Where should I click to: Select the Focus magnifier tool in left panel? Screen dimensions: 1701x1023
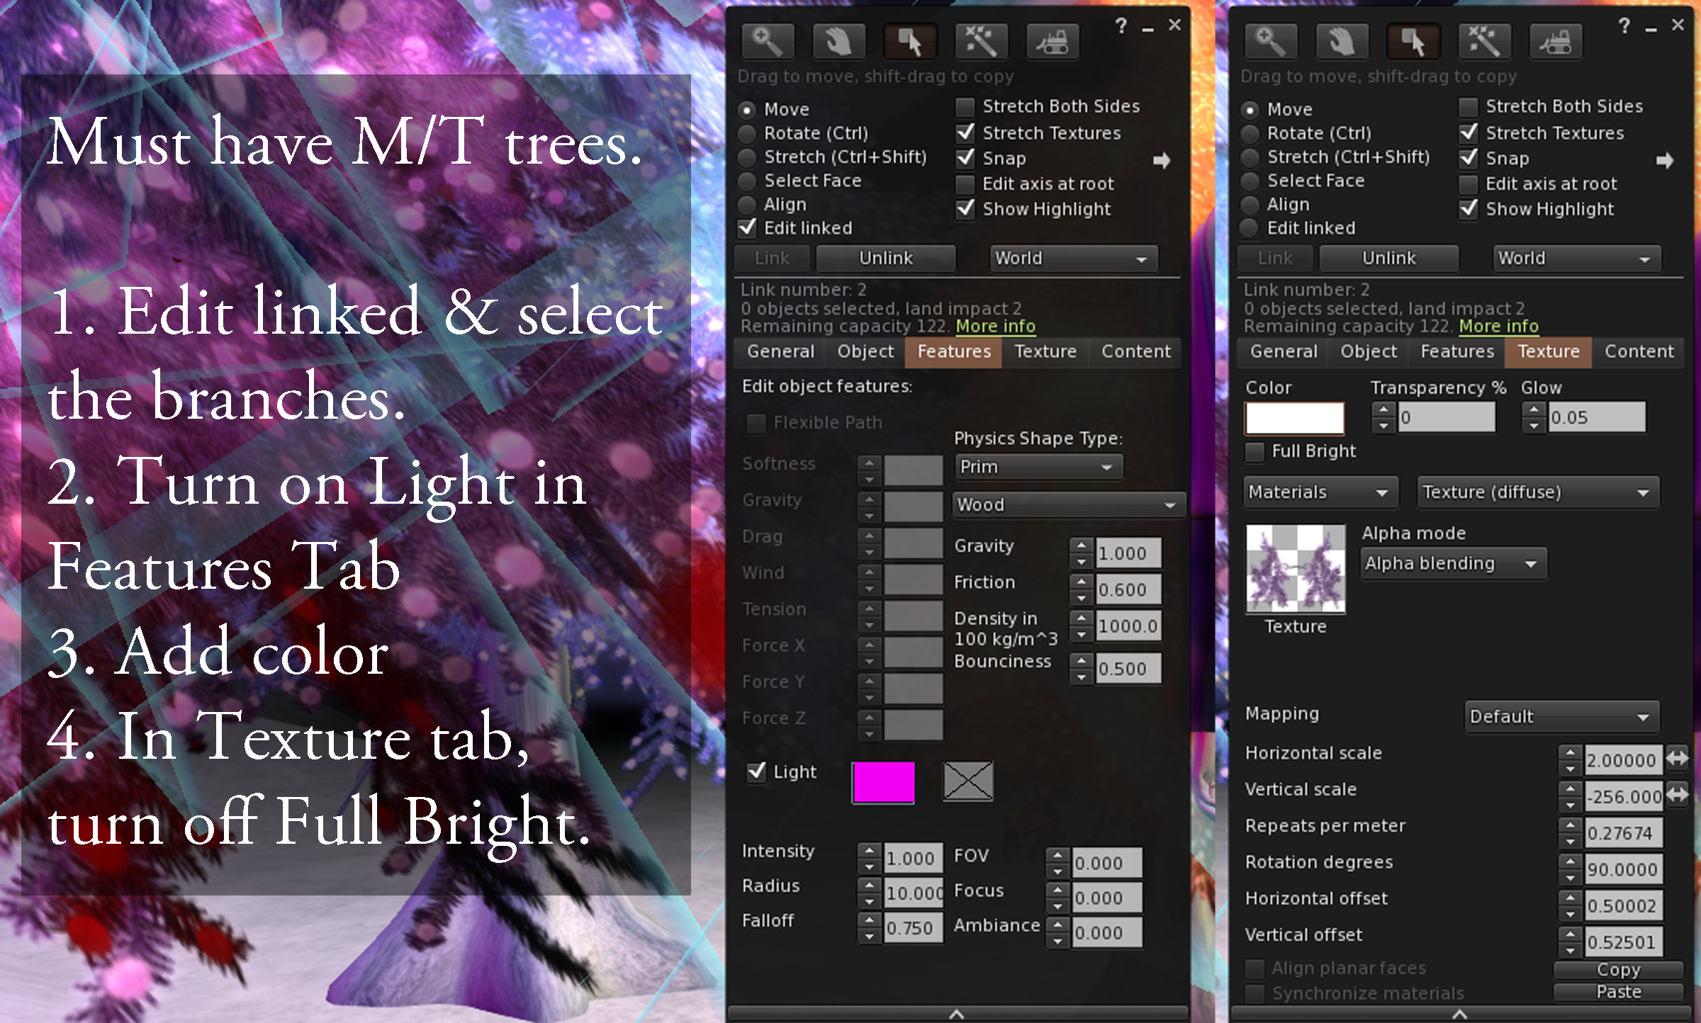767,41
